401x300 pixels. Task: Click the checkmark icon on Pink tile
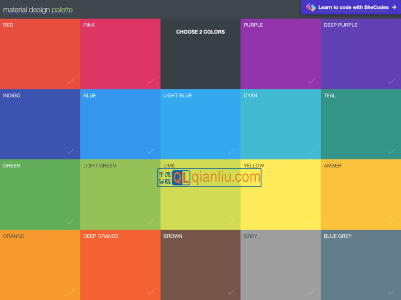(151, 81)
